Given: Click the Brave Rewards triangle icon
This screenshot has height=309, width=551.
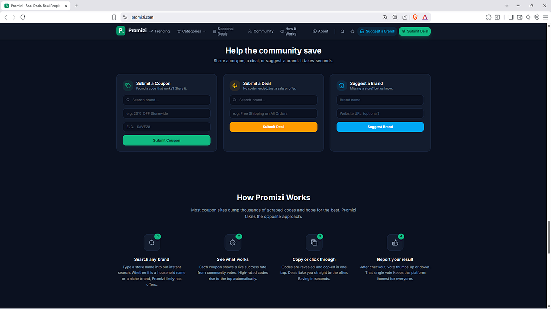Looking at the screenshot, I should (x=425, y=17).
